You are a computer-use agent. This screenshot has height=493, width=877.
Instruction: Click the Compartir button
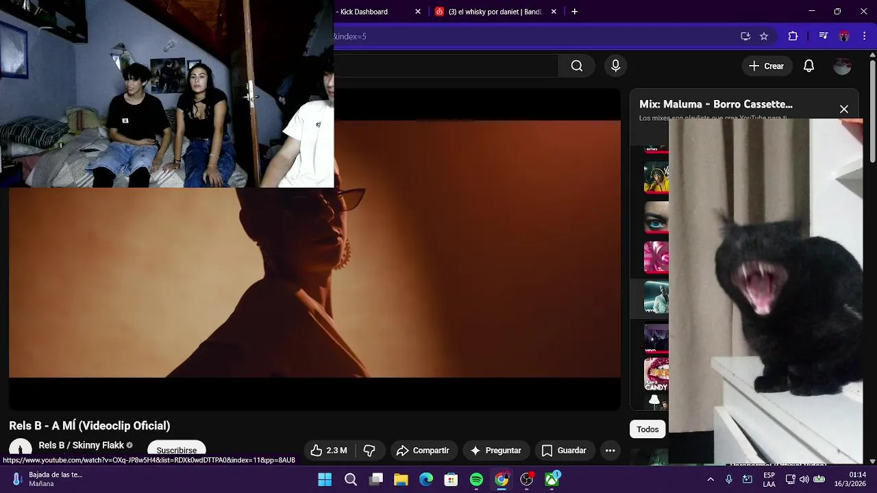[423, 450]
